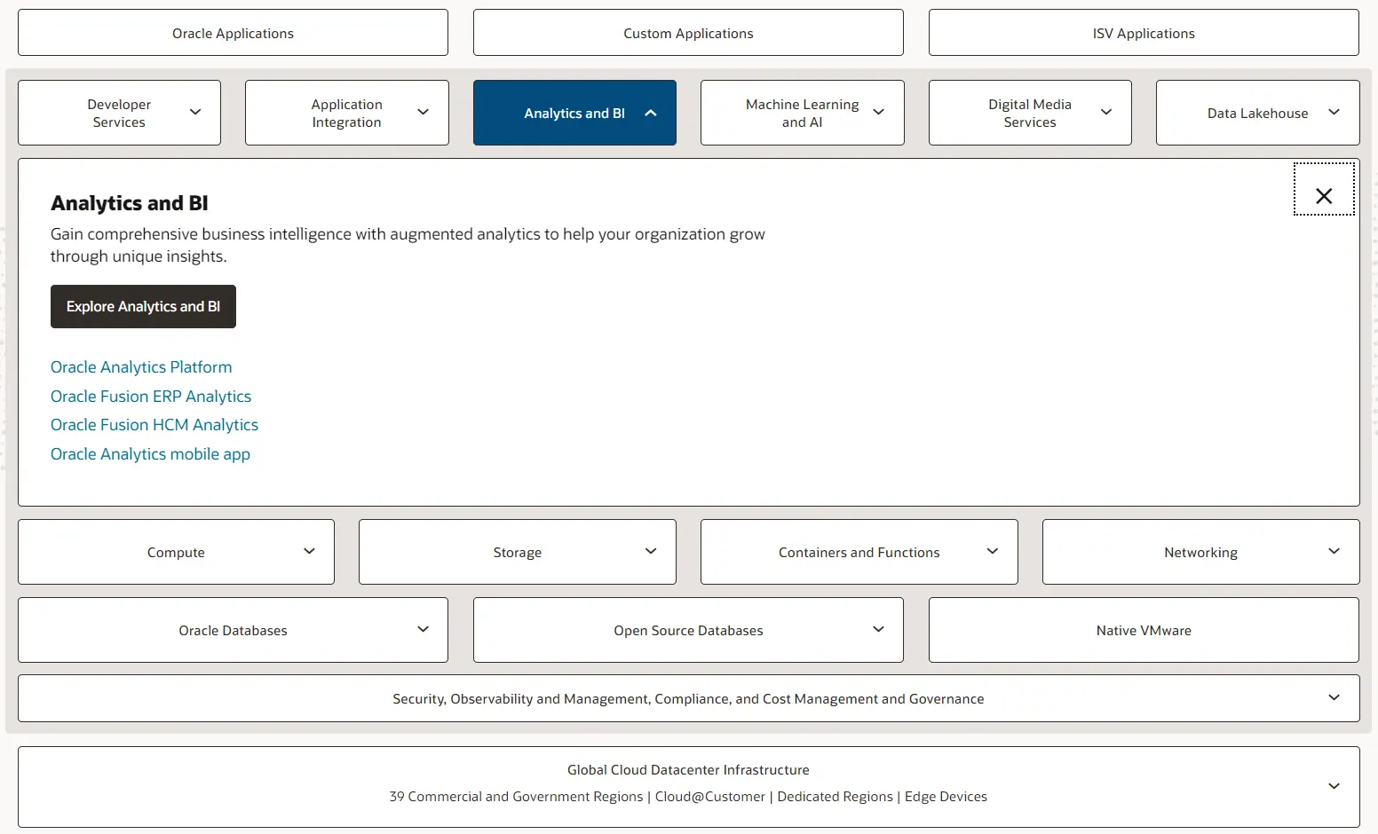Expand the Application Integration chevron
The image size is (1378, 834).
pos(424,112)
